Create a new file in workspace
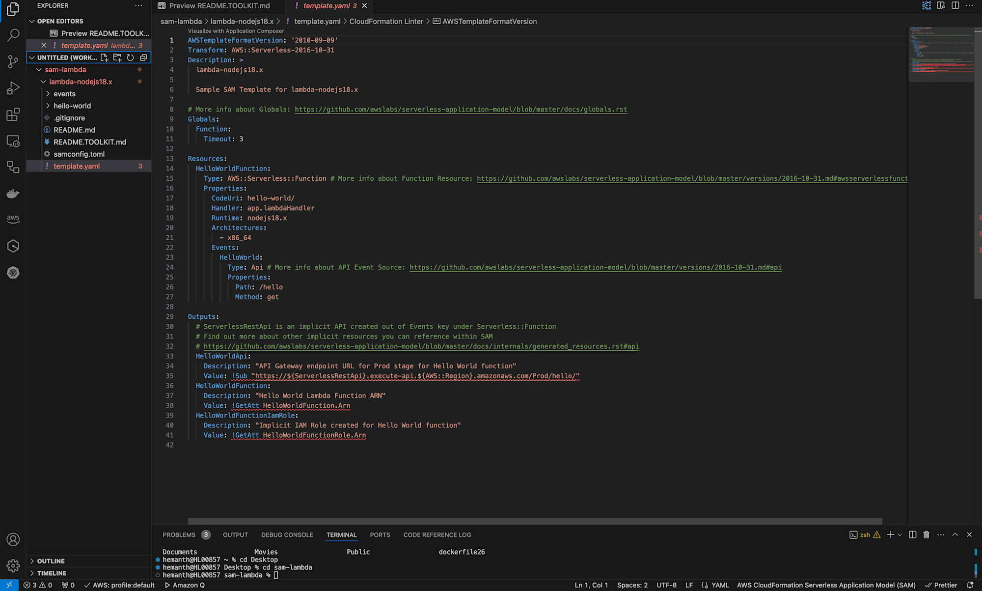982x591 pixels. point(104,57)
